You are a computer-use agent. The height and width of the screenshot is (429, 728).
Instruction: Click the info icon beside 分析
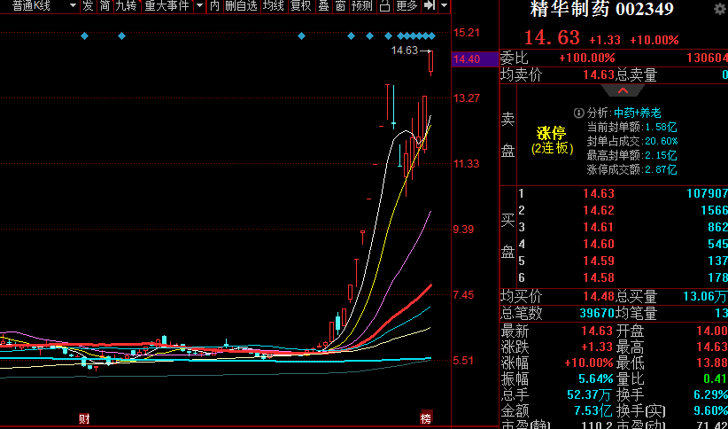coord(579,113)
